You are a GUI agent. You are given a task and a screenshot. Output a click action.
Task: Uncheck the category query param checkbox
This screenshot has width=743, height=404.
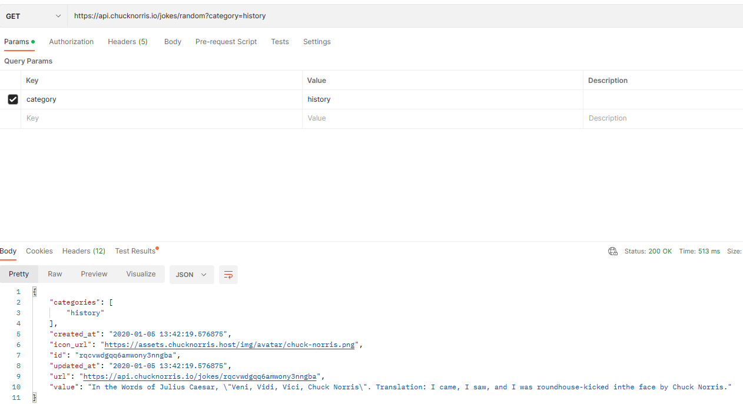coord(13,99)
